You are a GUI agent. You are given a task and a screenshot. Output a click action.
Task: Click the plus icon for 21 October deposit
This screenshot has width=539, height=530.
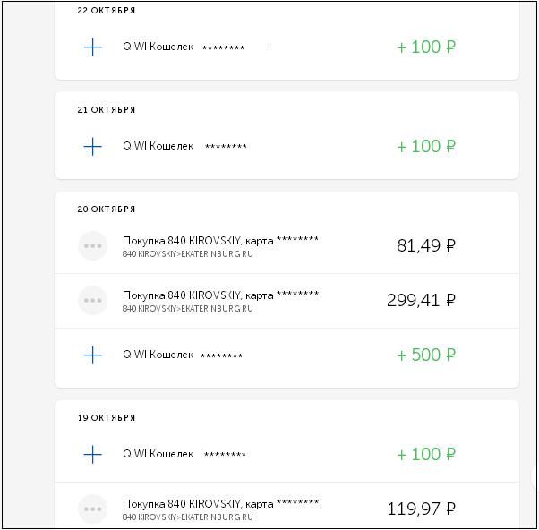click(x=92, y=147)
